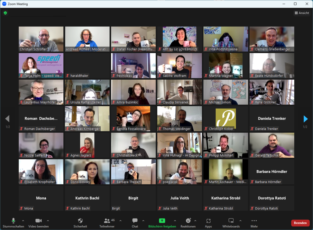Open the Apps icon
The height and width of the screenshot is (230, 313).
pyautogui.click(x=208, y=223)
